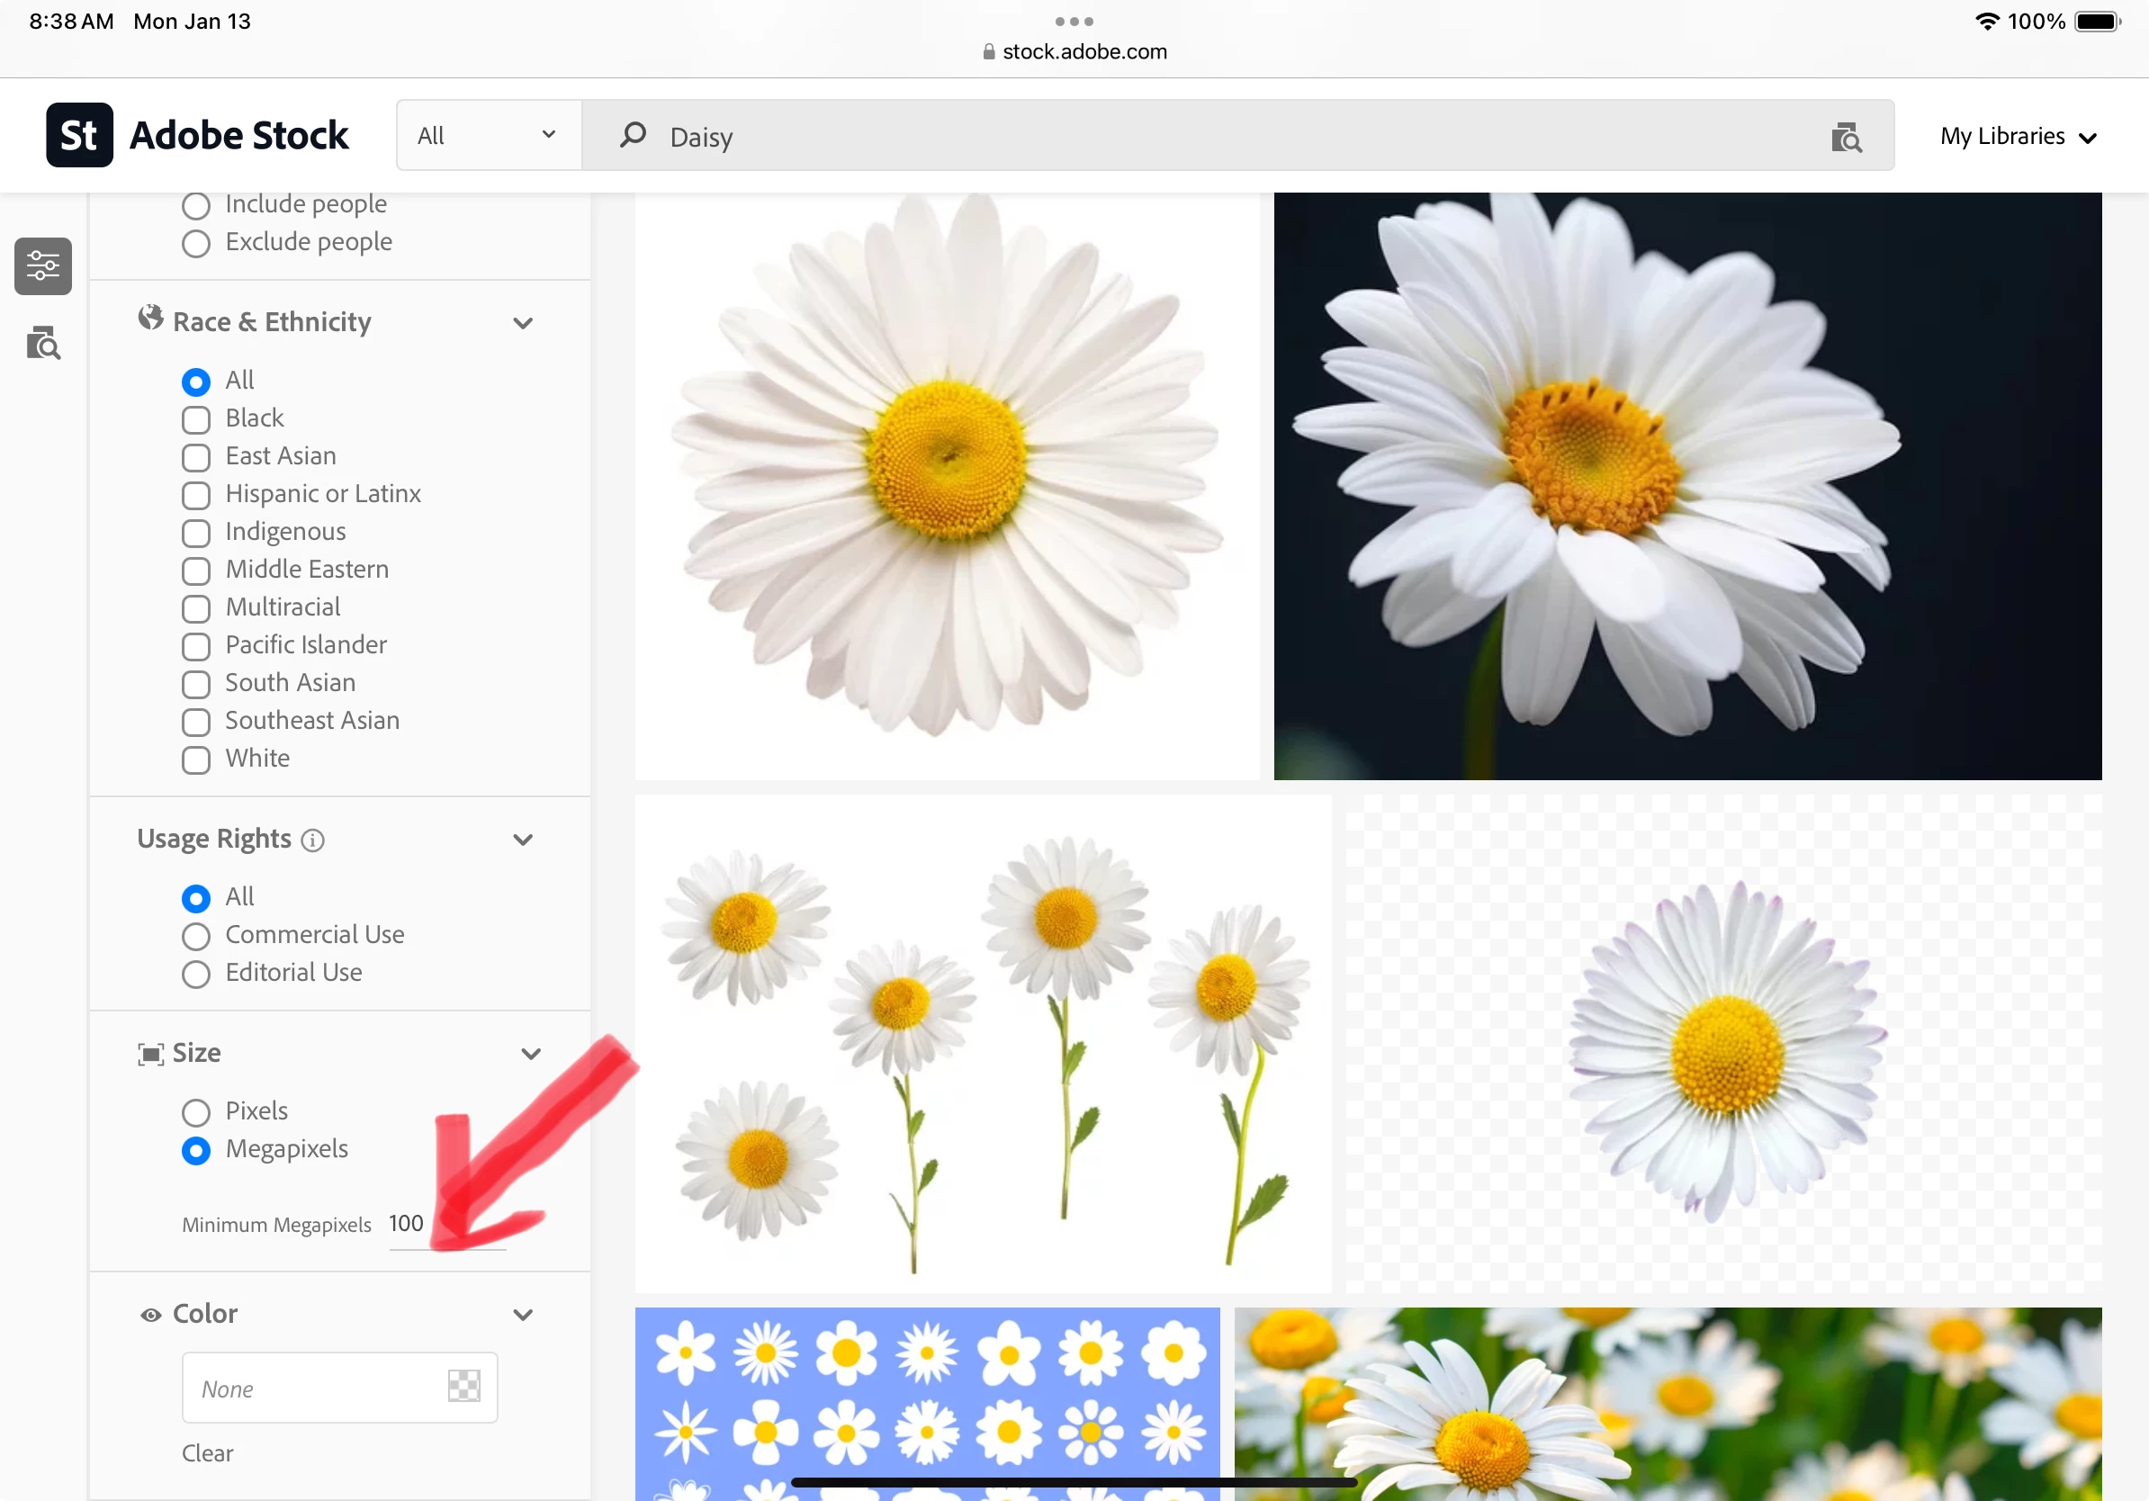Click the Adobe Stock St logo icon
This screenshot has height=1501, width=2149.
[79, 136]
